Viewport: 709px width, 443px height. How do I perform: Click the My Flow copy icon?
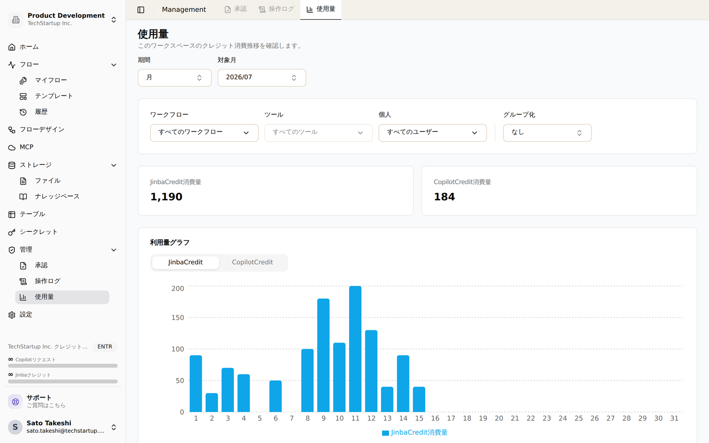pos(23,81)
